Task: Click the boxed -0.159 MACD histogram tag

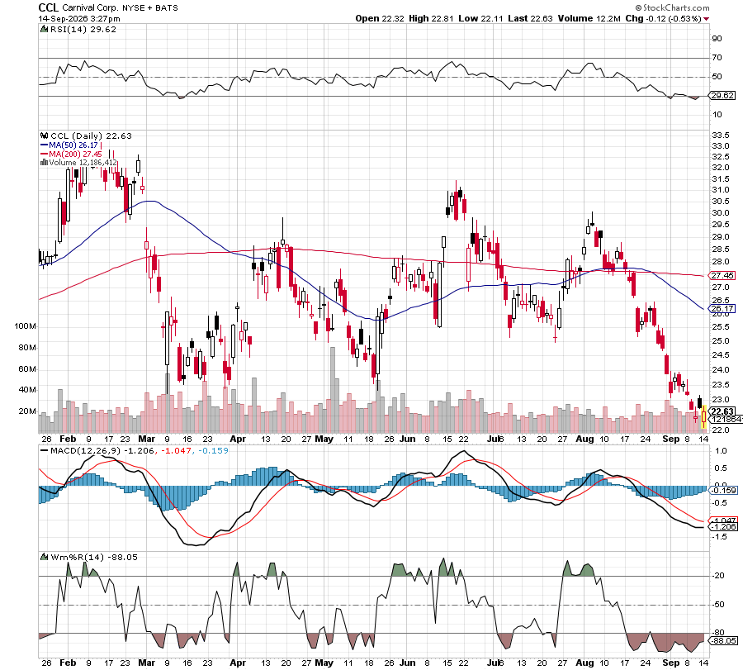Action: [723, 490]
